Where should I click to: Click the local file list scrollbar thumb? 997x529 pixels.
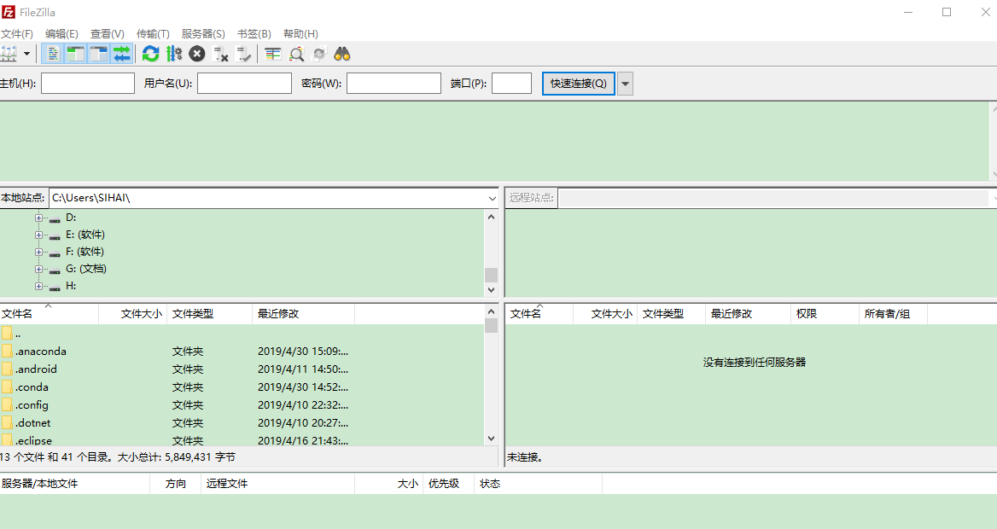(491, 326)
